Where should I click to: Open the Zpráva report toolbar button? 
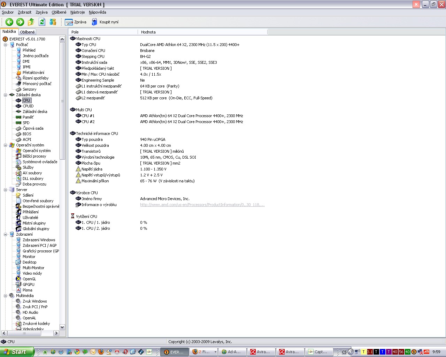[x=76, y=22]
